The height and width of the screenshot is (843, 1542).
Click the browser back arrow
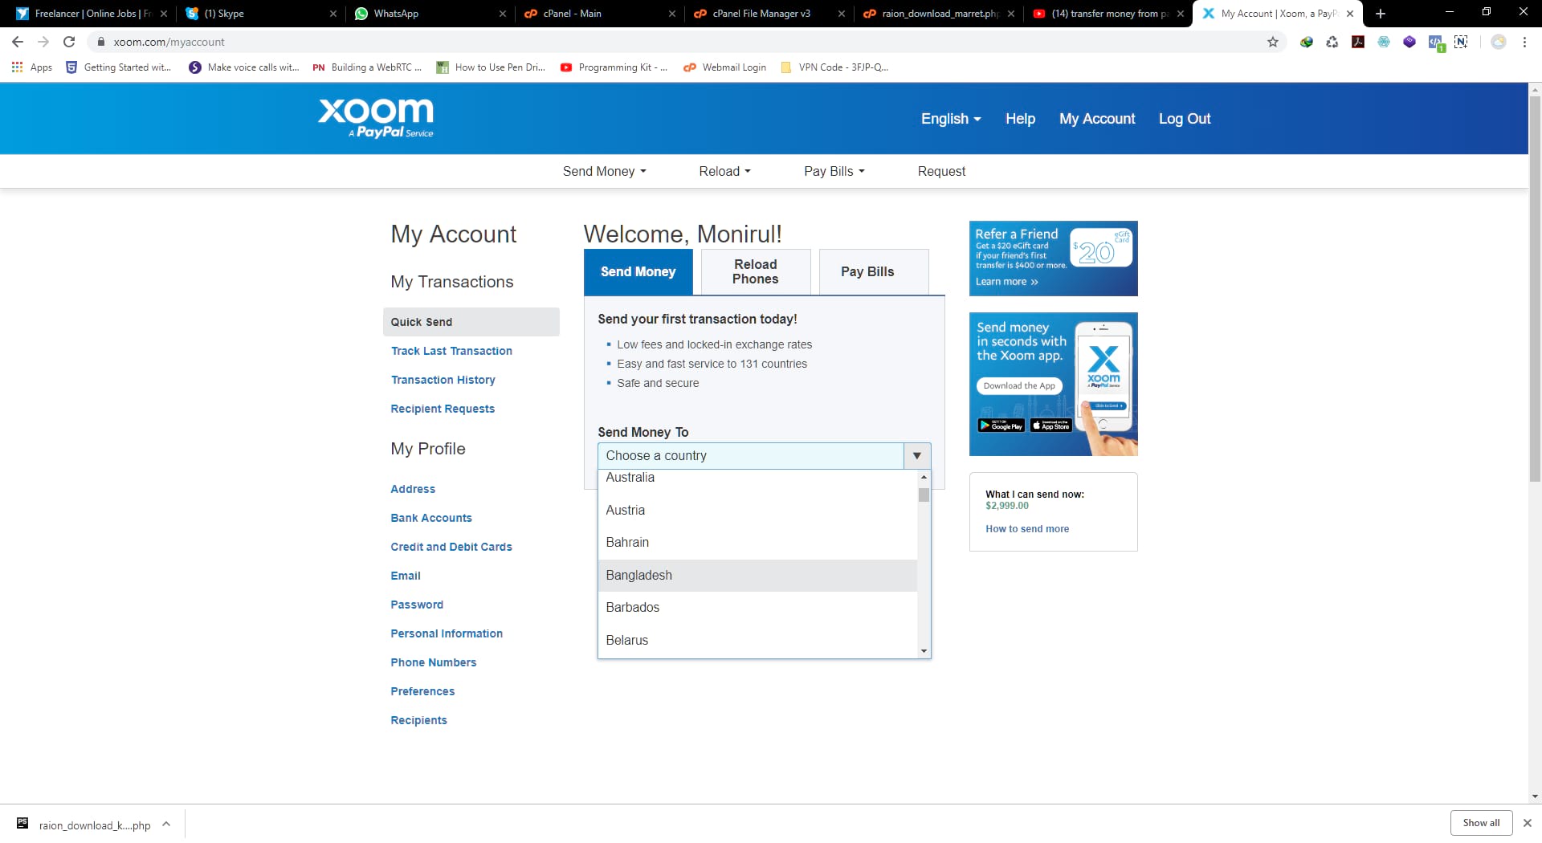click(x=18, y=42)
